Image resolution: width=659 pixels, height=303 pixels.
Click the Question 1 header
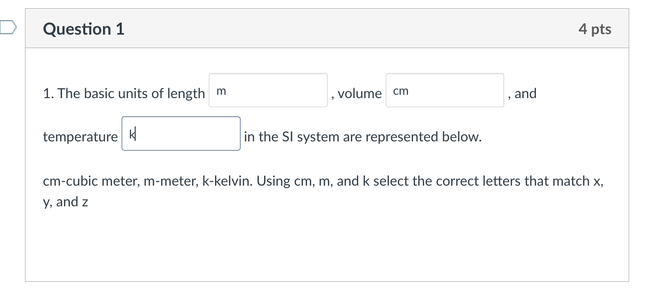[x=83, y=29]
